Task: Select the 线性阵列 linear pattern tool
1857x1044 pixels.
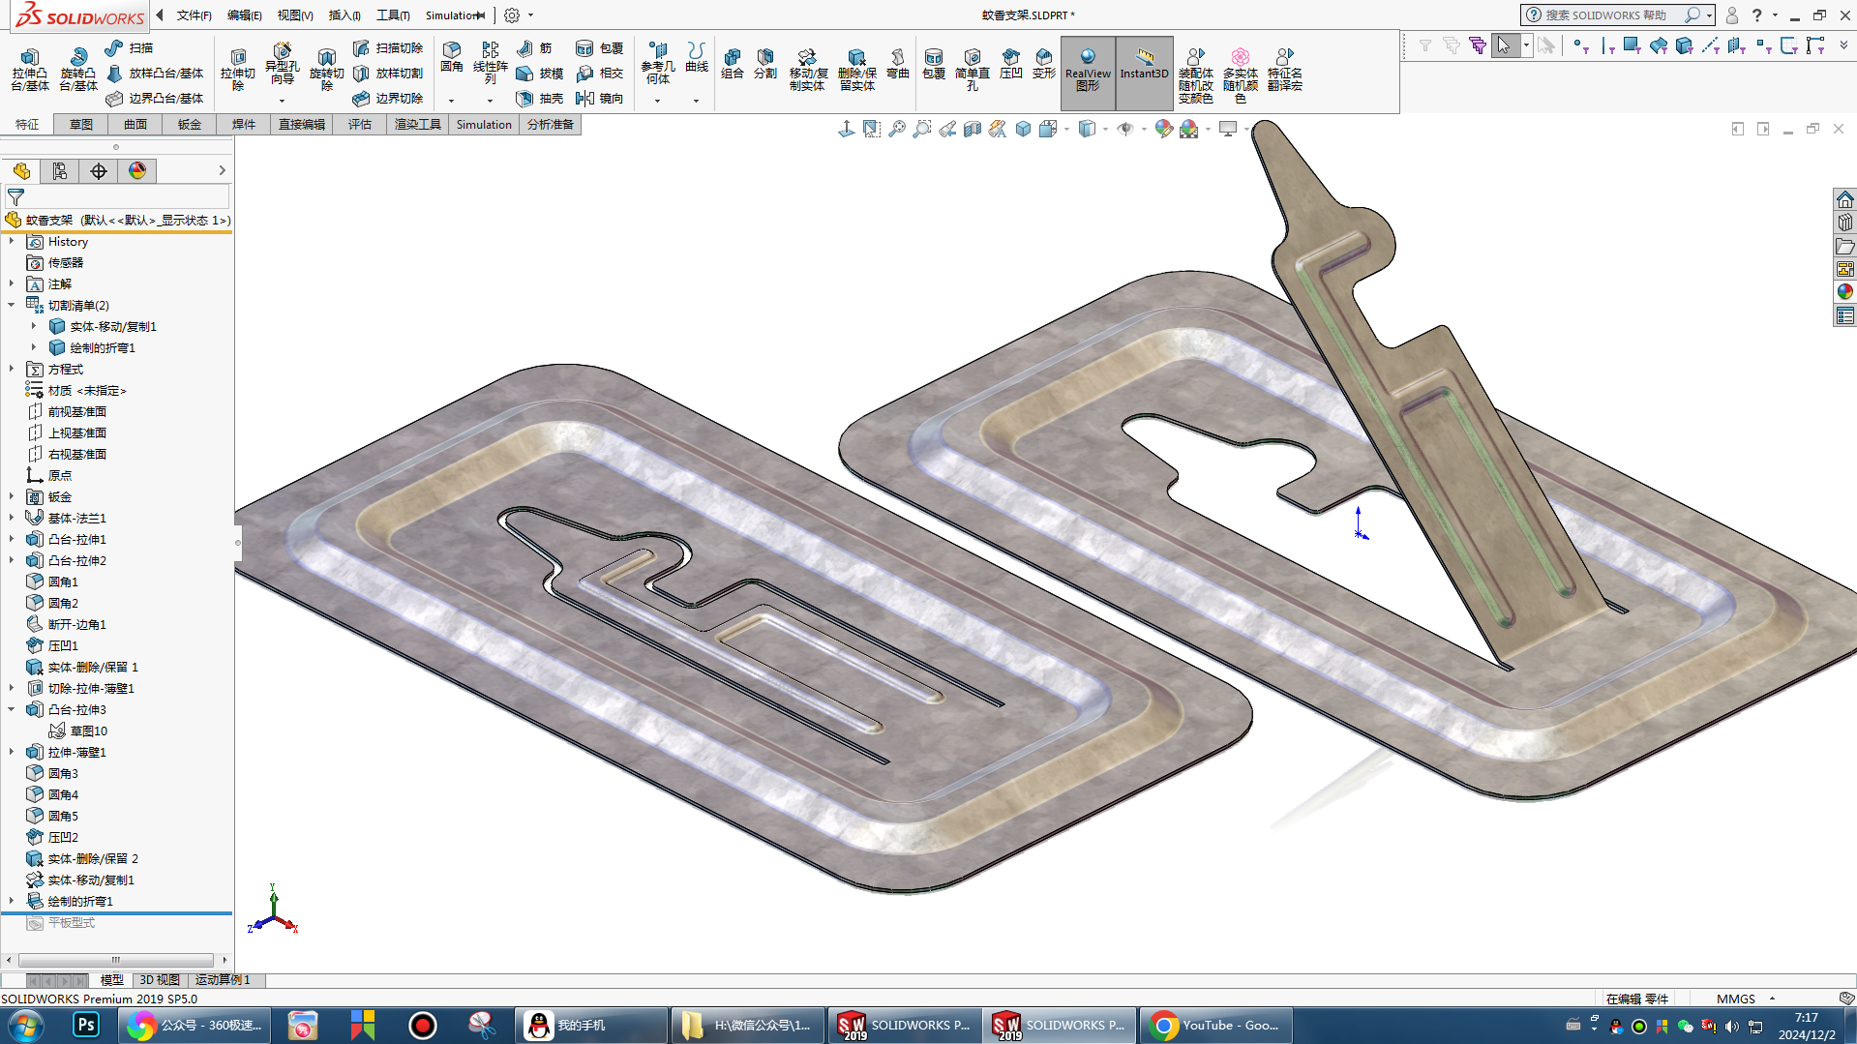Action: pos(491,63)
